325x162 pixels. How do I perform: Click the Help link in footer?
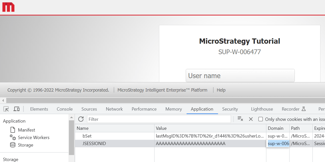tap(221, 90)
